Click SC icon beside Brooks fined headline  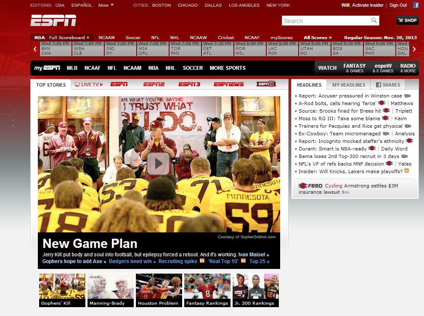[387, 111]
